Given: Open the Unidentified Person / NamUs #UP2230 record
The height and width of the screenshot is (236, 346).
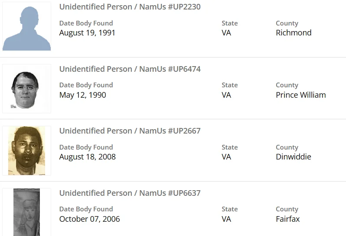Looking at the screenshot, I should click(x=130, y=7).
